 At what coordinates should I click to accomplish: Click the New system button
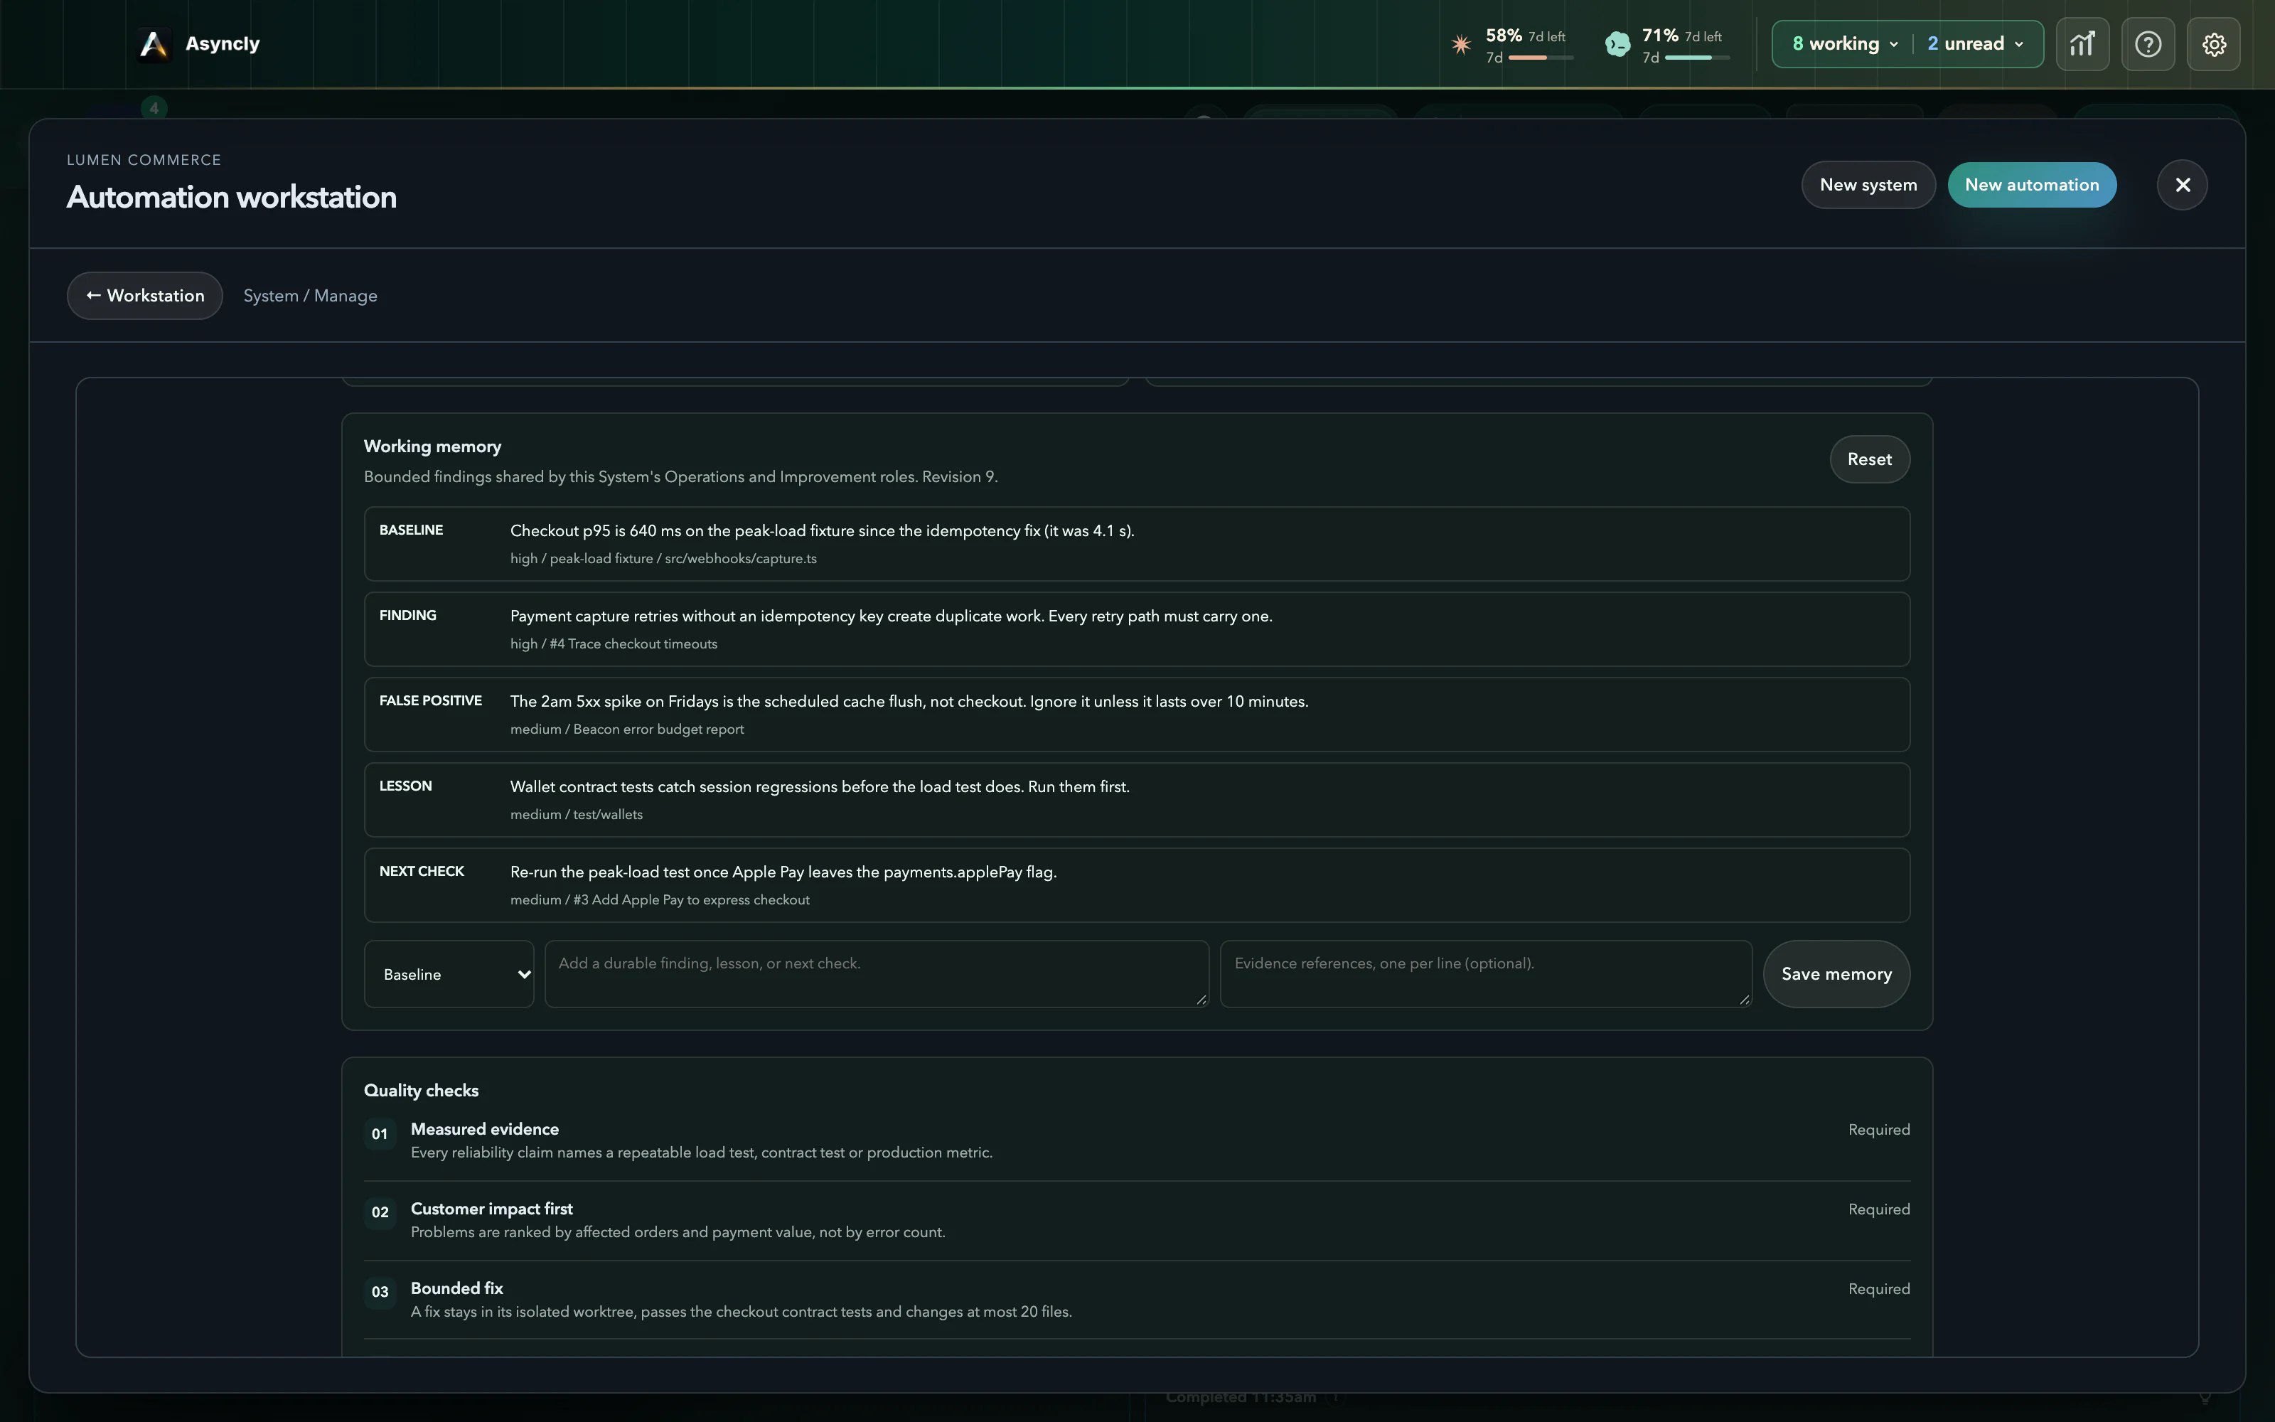tap(1868, 184)
